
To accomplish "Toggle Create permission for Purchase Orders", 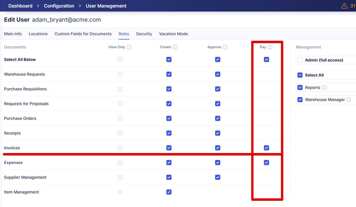I will 169,118.
